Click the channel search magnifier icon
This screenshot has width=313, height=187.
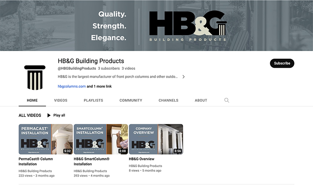(x=227, y=100)
